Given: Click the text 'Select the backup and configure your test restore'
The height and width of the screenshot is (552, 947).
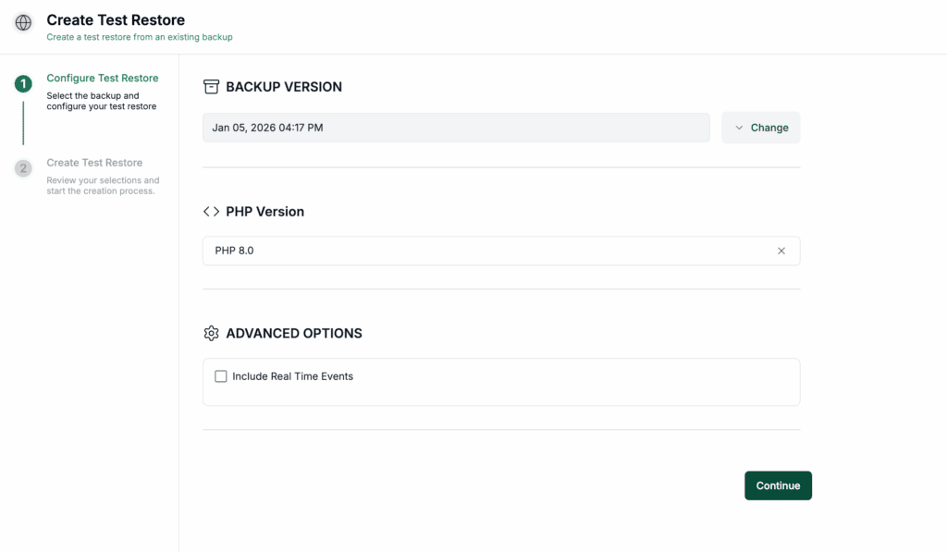Looking at the screenshot, I should pyautogui.click(x=102, y=101).
